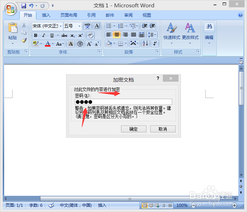Increase paragraph indent
Image resolution: width=247 pixels, height=212 pixels.
[152, 26]
